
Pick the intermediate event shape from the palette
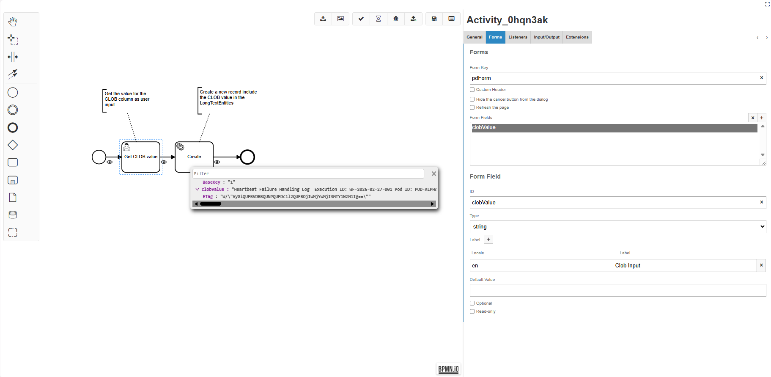click(x=13, y=110)
